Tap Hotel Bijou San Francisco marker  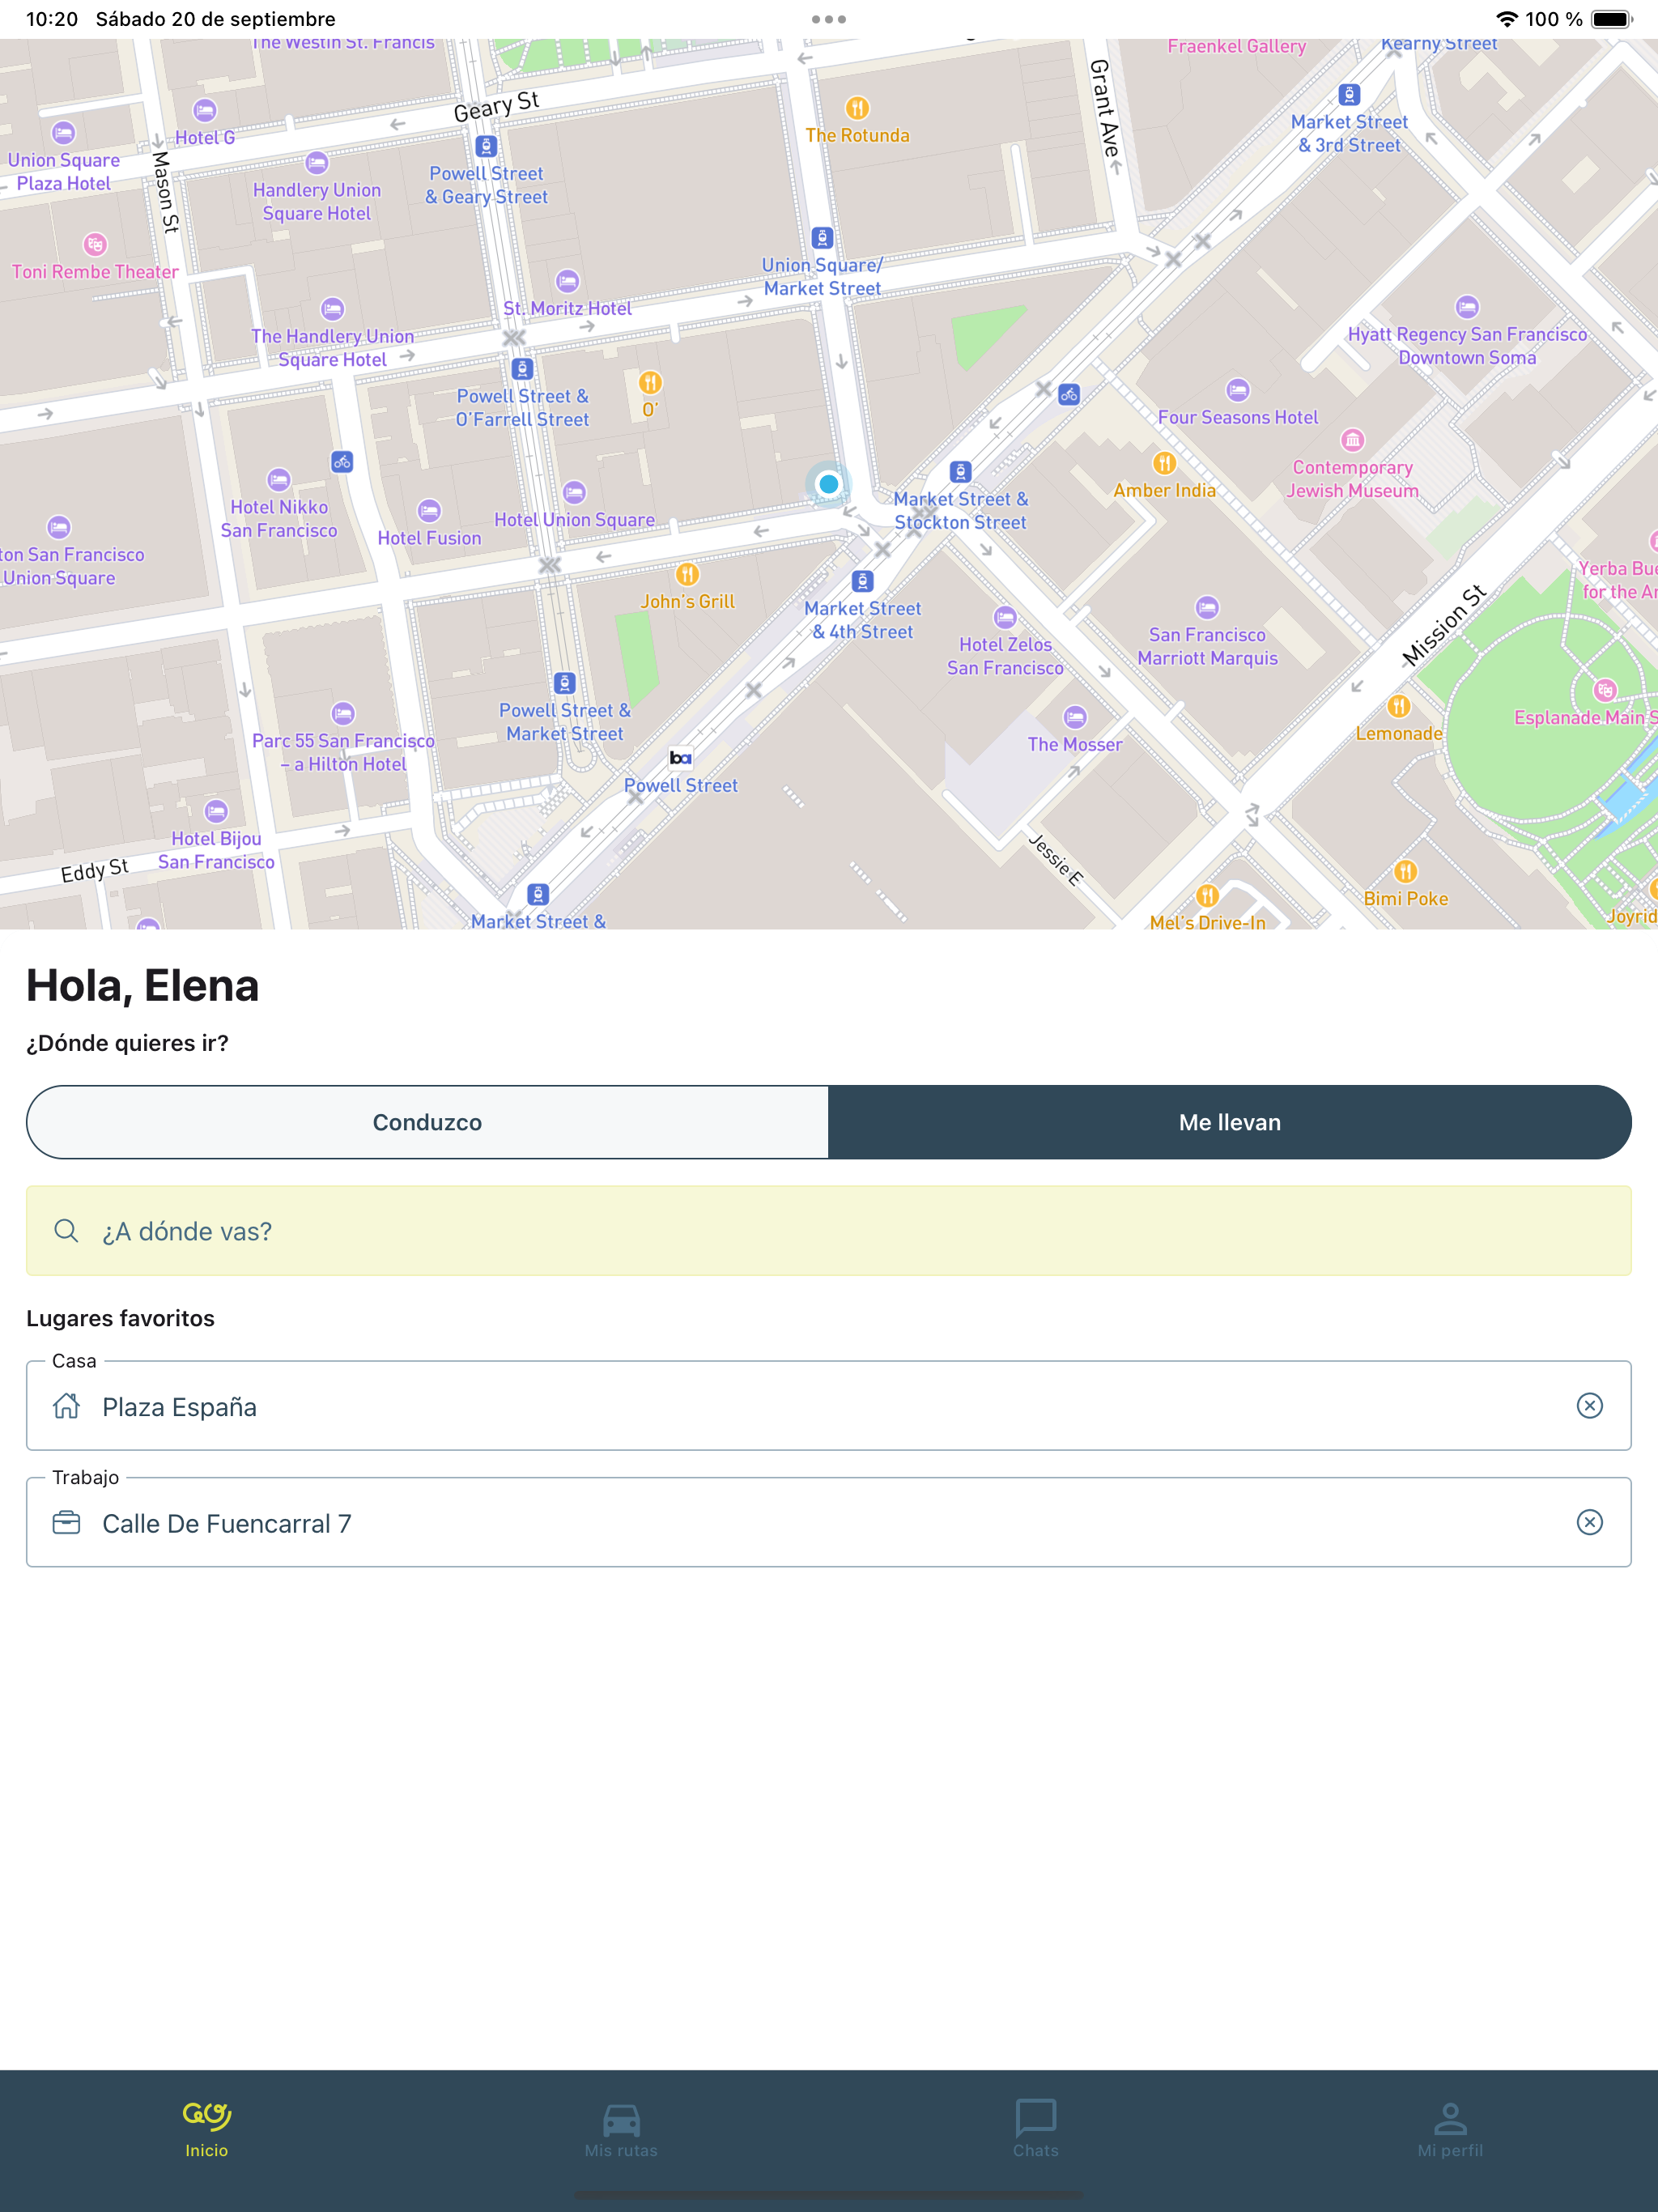[216, 812]
